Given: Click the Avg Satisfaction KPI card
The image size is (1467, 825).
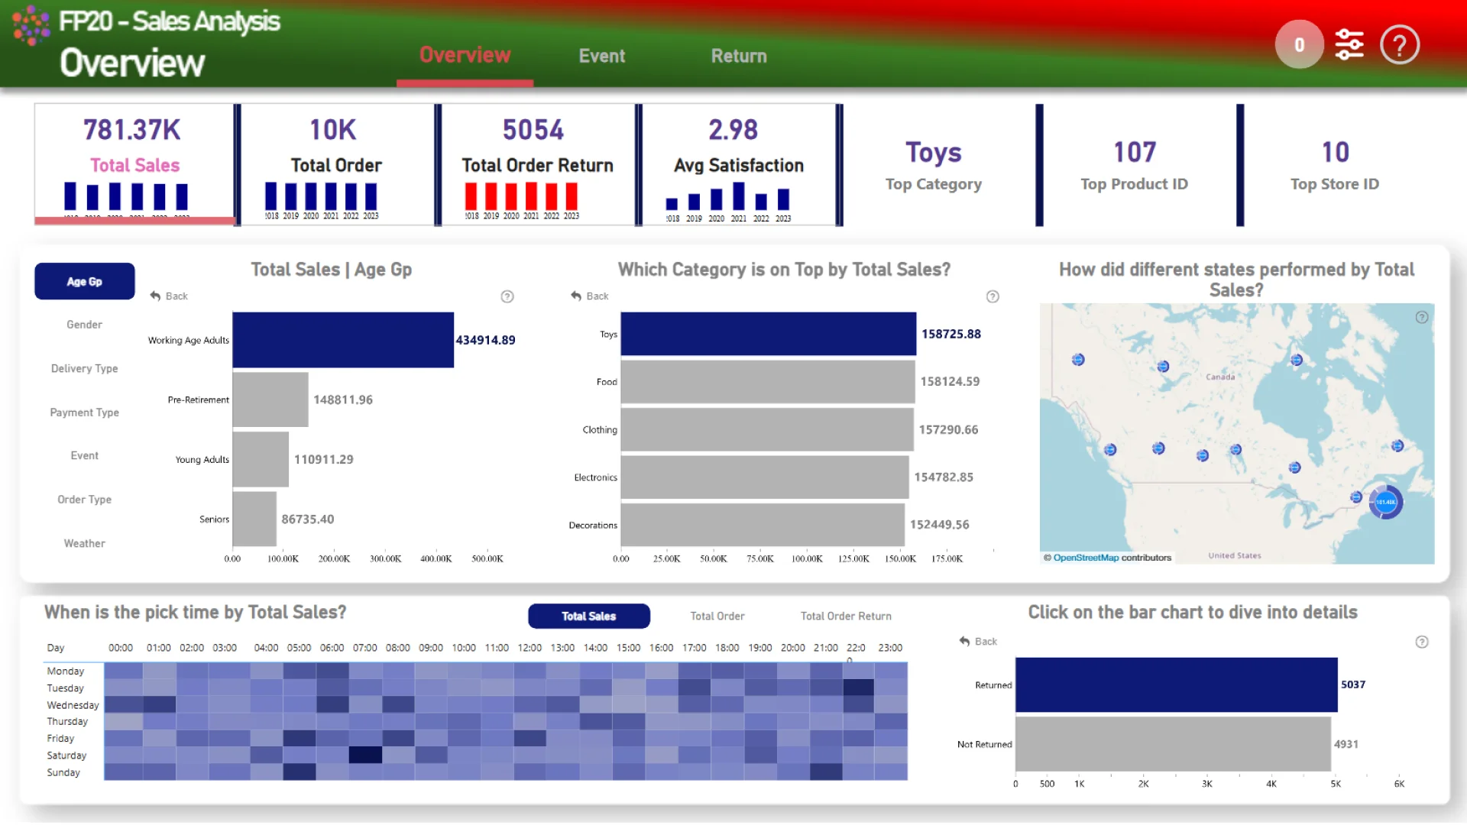Looking at the screenshot, I should tap(737, 164).
